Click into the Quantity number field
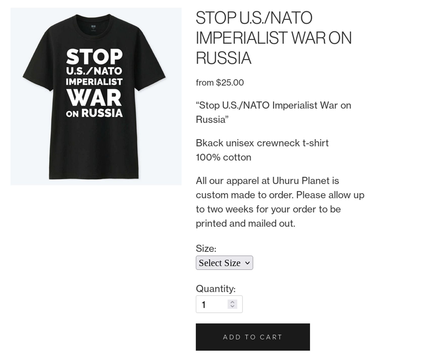The width and height of the screenshot is (437, 353). pyautogui.click(x=212, y=304)
